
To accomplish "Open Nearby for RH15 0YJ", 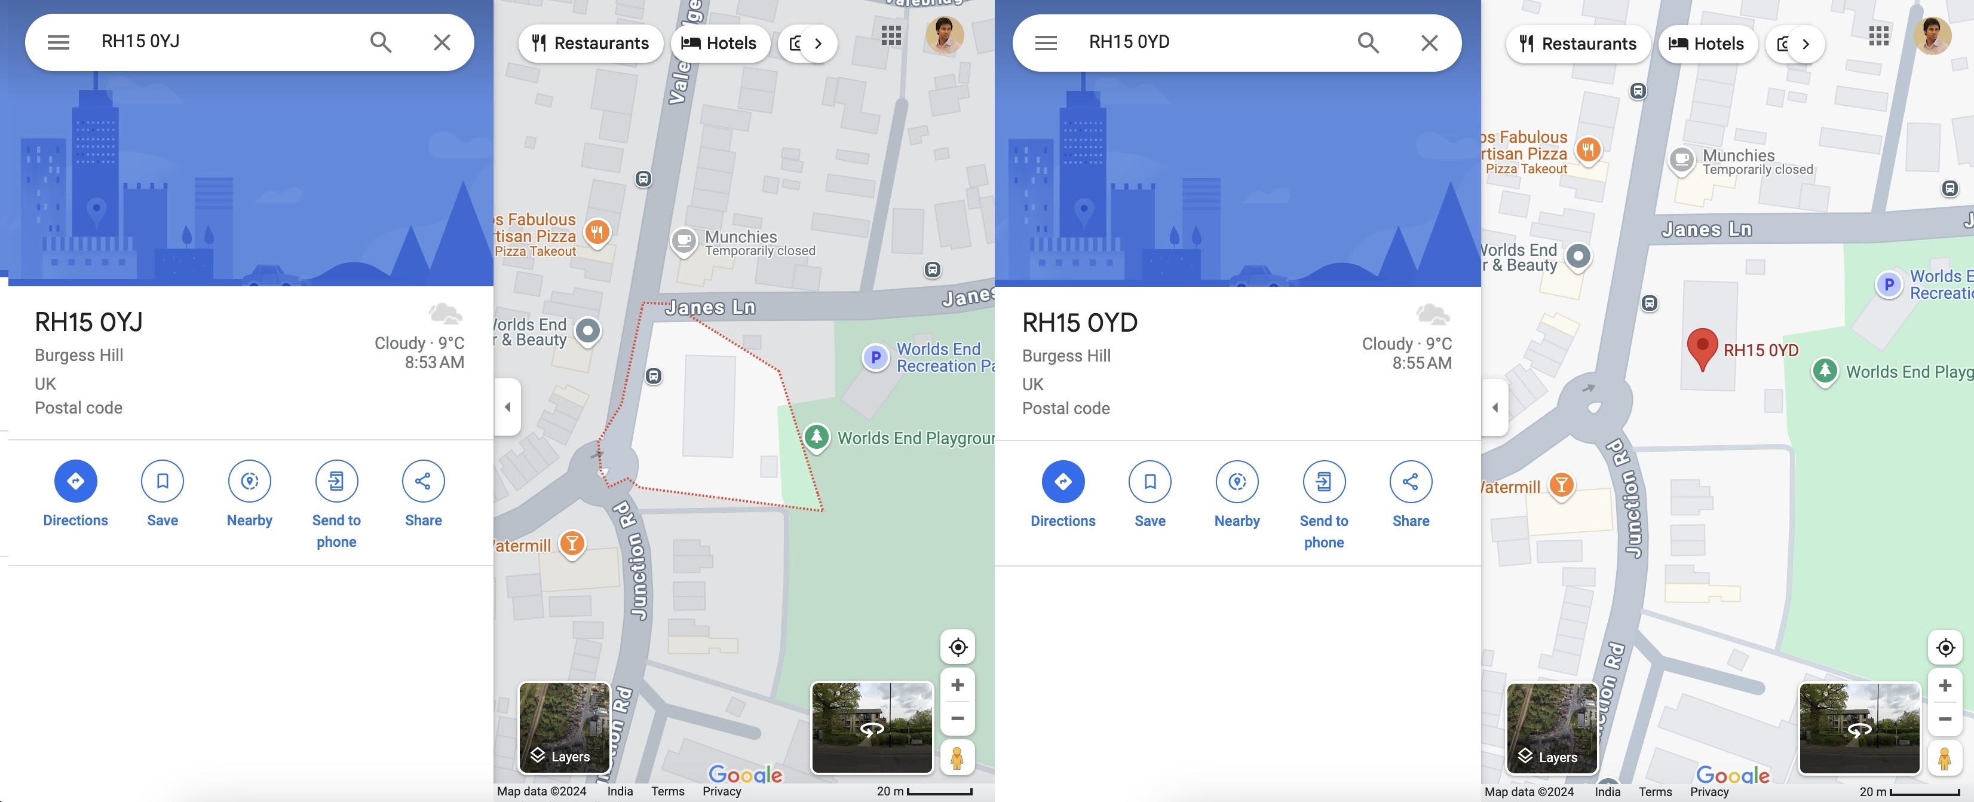I will (249, 480).
